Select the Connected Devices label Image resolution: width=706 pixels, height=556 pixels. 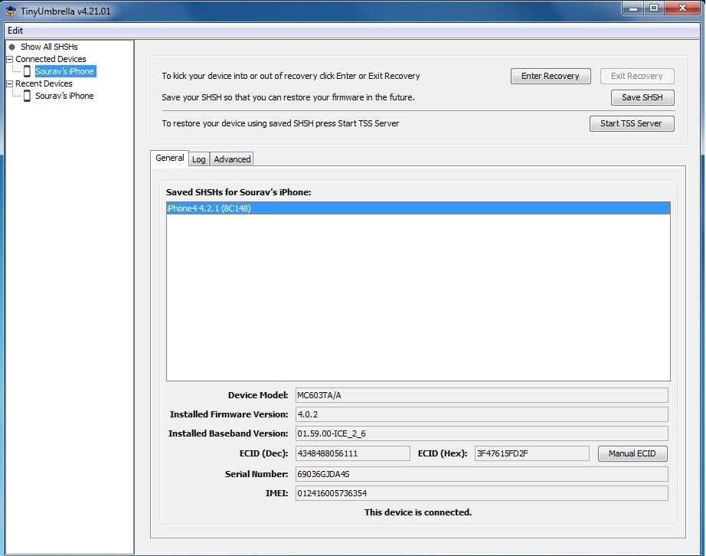[x=51, y=59]
